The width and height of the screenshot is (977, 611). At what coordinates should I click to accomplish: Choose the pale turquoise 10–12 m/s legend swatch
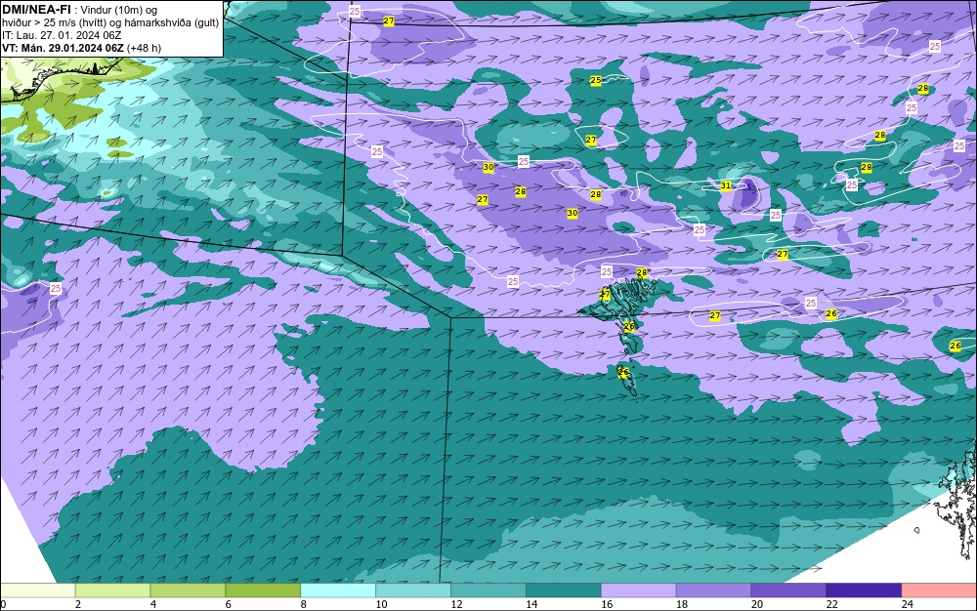click(x=413, y=591)
